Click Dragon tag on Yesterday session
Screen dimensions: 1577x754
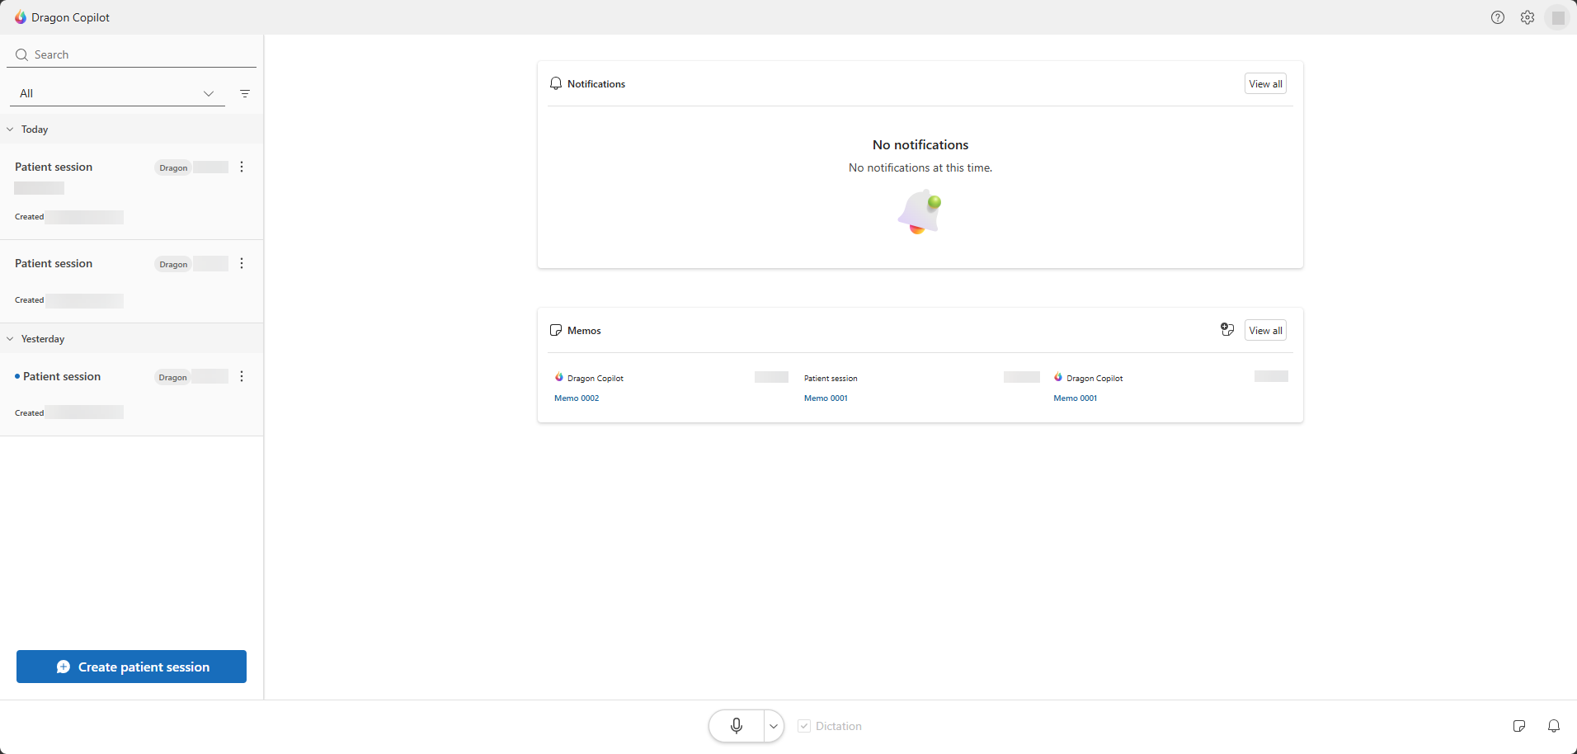(172, 377)
